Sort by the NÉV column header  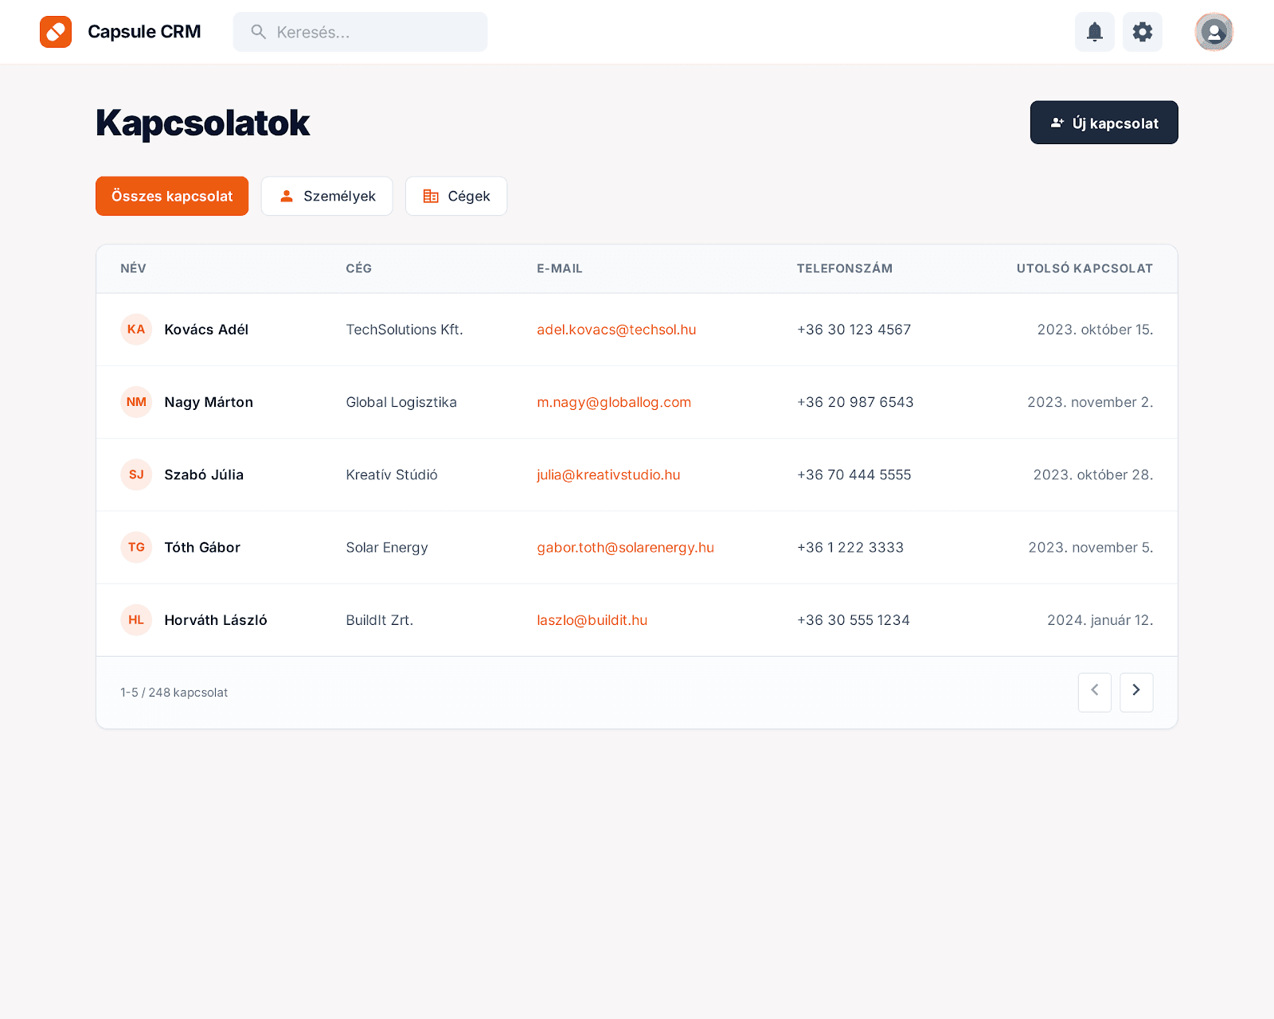(133, 268)
